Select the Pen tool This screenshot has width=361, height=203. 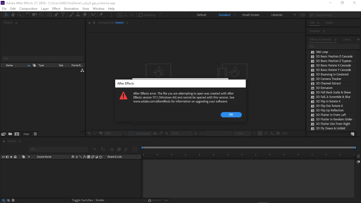point(56,15)
